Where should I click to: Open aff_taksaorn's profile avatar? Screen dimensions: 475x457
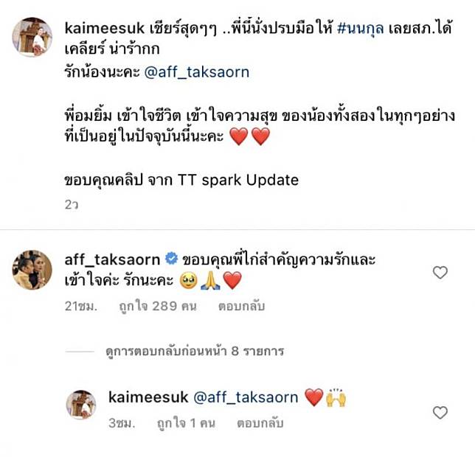click(32, 270)
